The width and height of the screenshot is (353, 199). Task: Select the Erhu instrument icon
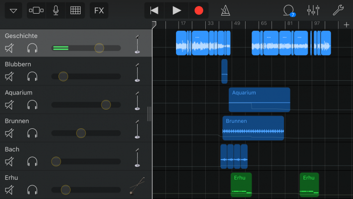(137, 186)
